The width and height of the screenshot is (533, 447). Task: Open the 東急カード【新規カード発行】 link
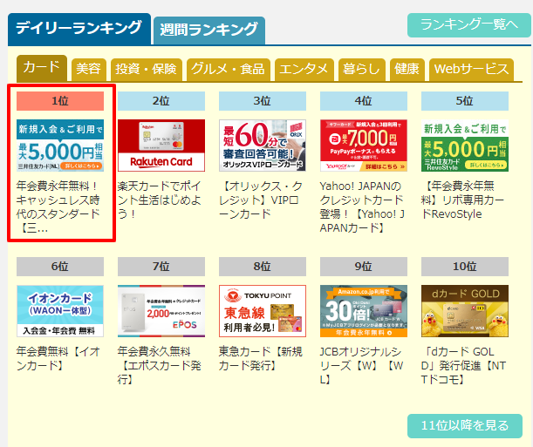[260, 358]
